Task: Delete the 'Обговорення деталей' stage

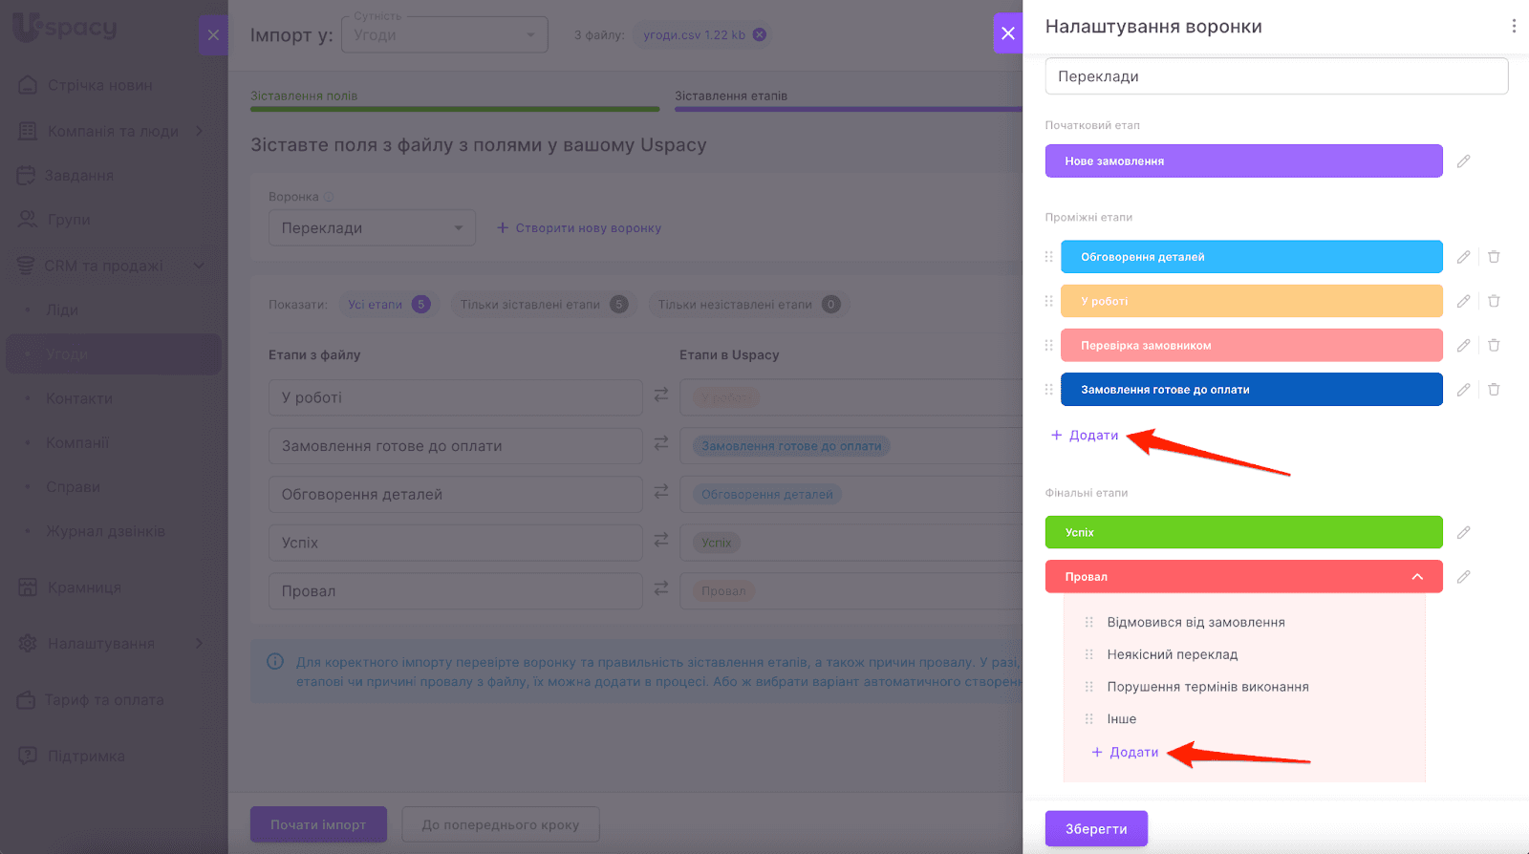Action: [1494, 257]
